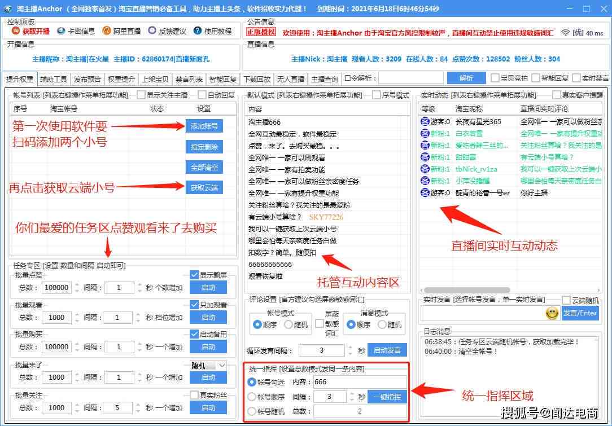The image size is (612, 426).
Task: Click the app logo in title bar
Action: coord(7,8)
